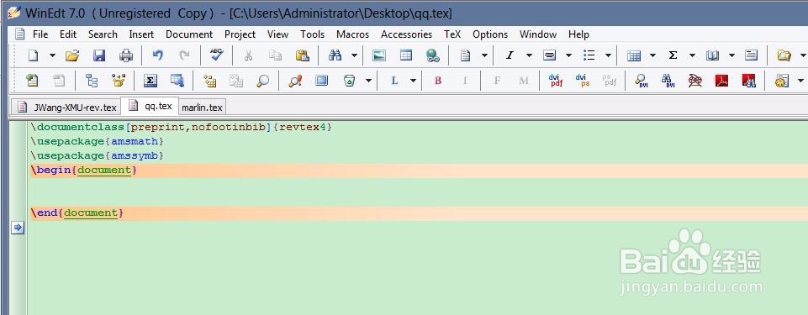This screenshot has height=315, width=808.
Task: Open a file with the folder icon
Action: pyautogui.click(x=72, y=55)
